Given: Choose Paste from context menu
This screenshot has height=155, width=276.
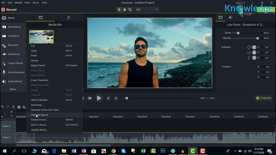Looking at the screenshot, I should coord(54,56).
